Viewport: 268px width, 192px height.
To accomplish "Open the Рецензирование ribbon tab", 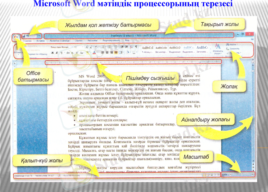I will (111, 41).
